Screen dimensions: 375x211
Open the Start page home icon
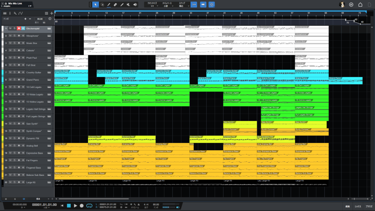click(x=360, y=4)
